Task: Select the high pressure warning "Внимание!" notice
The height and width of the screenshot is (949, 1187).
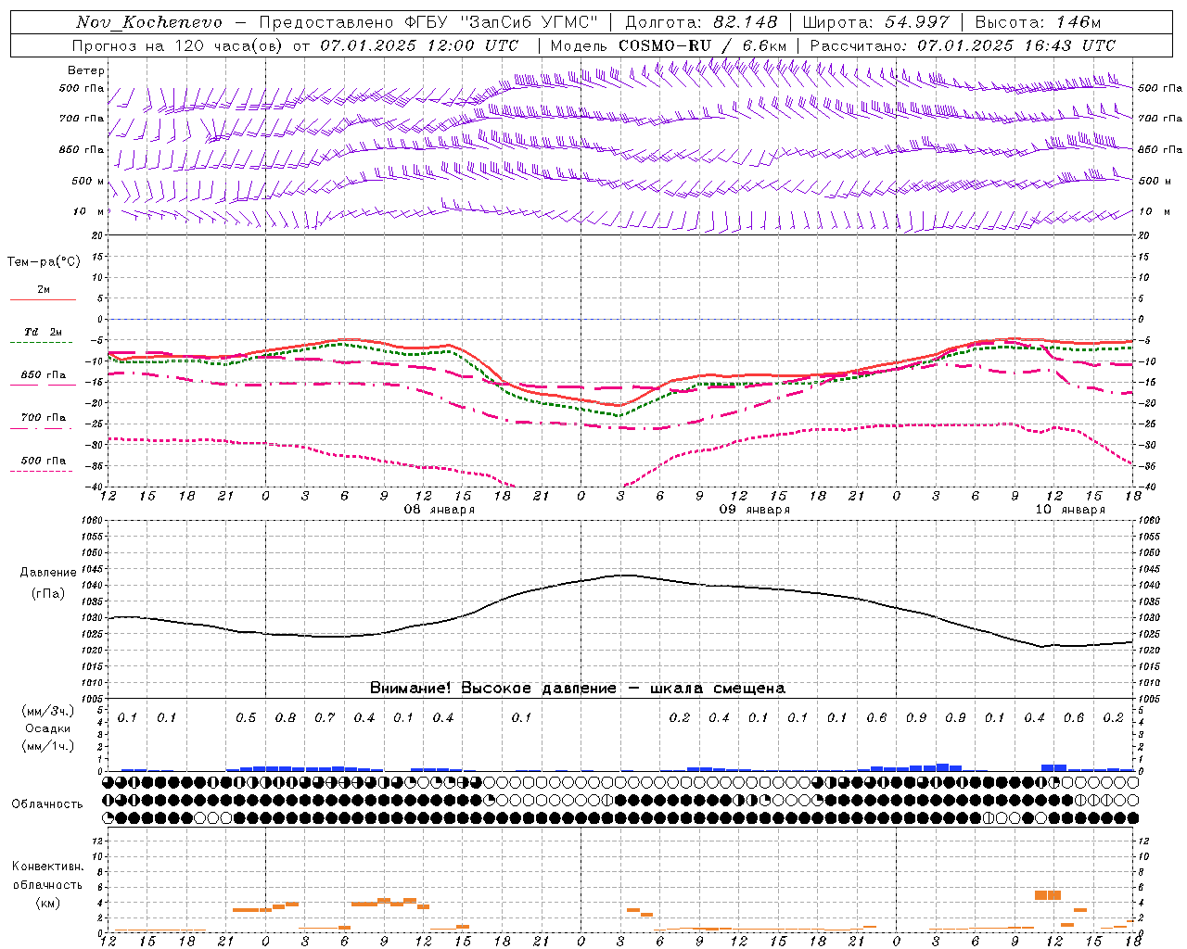Action: [577, 688]
